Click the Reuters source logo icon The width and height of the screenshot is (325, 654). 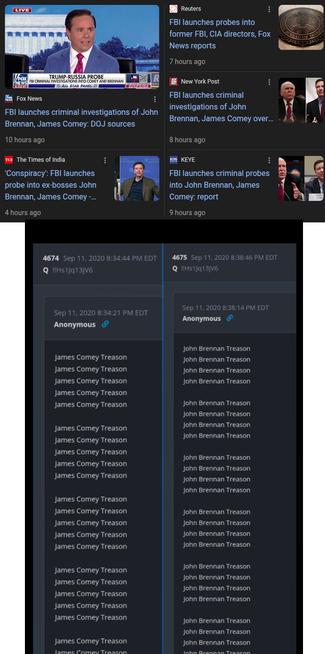[x=173, y=9]
